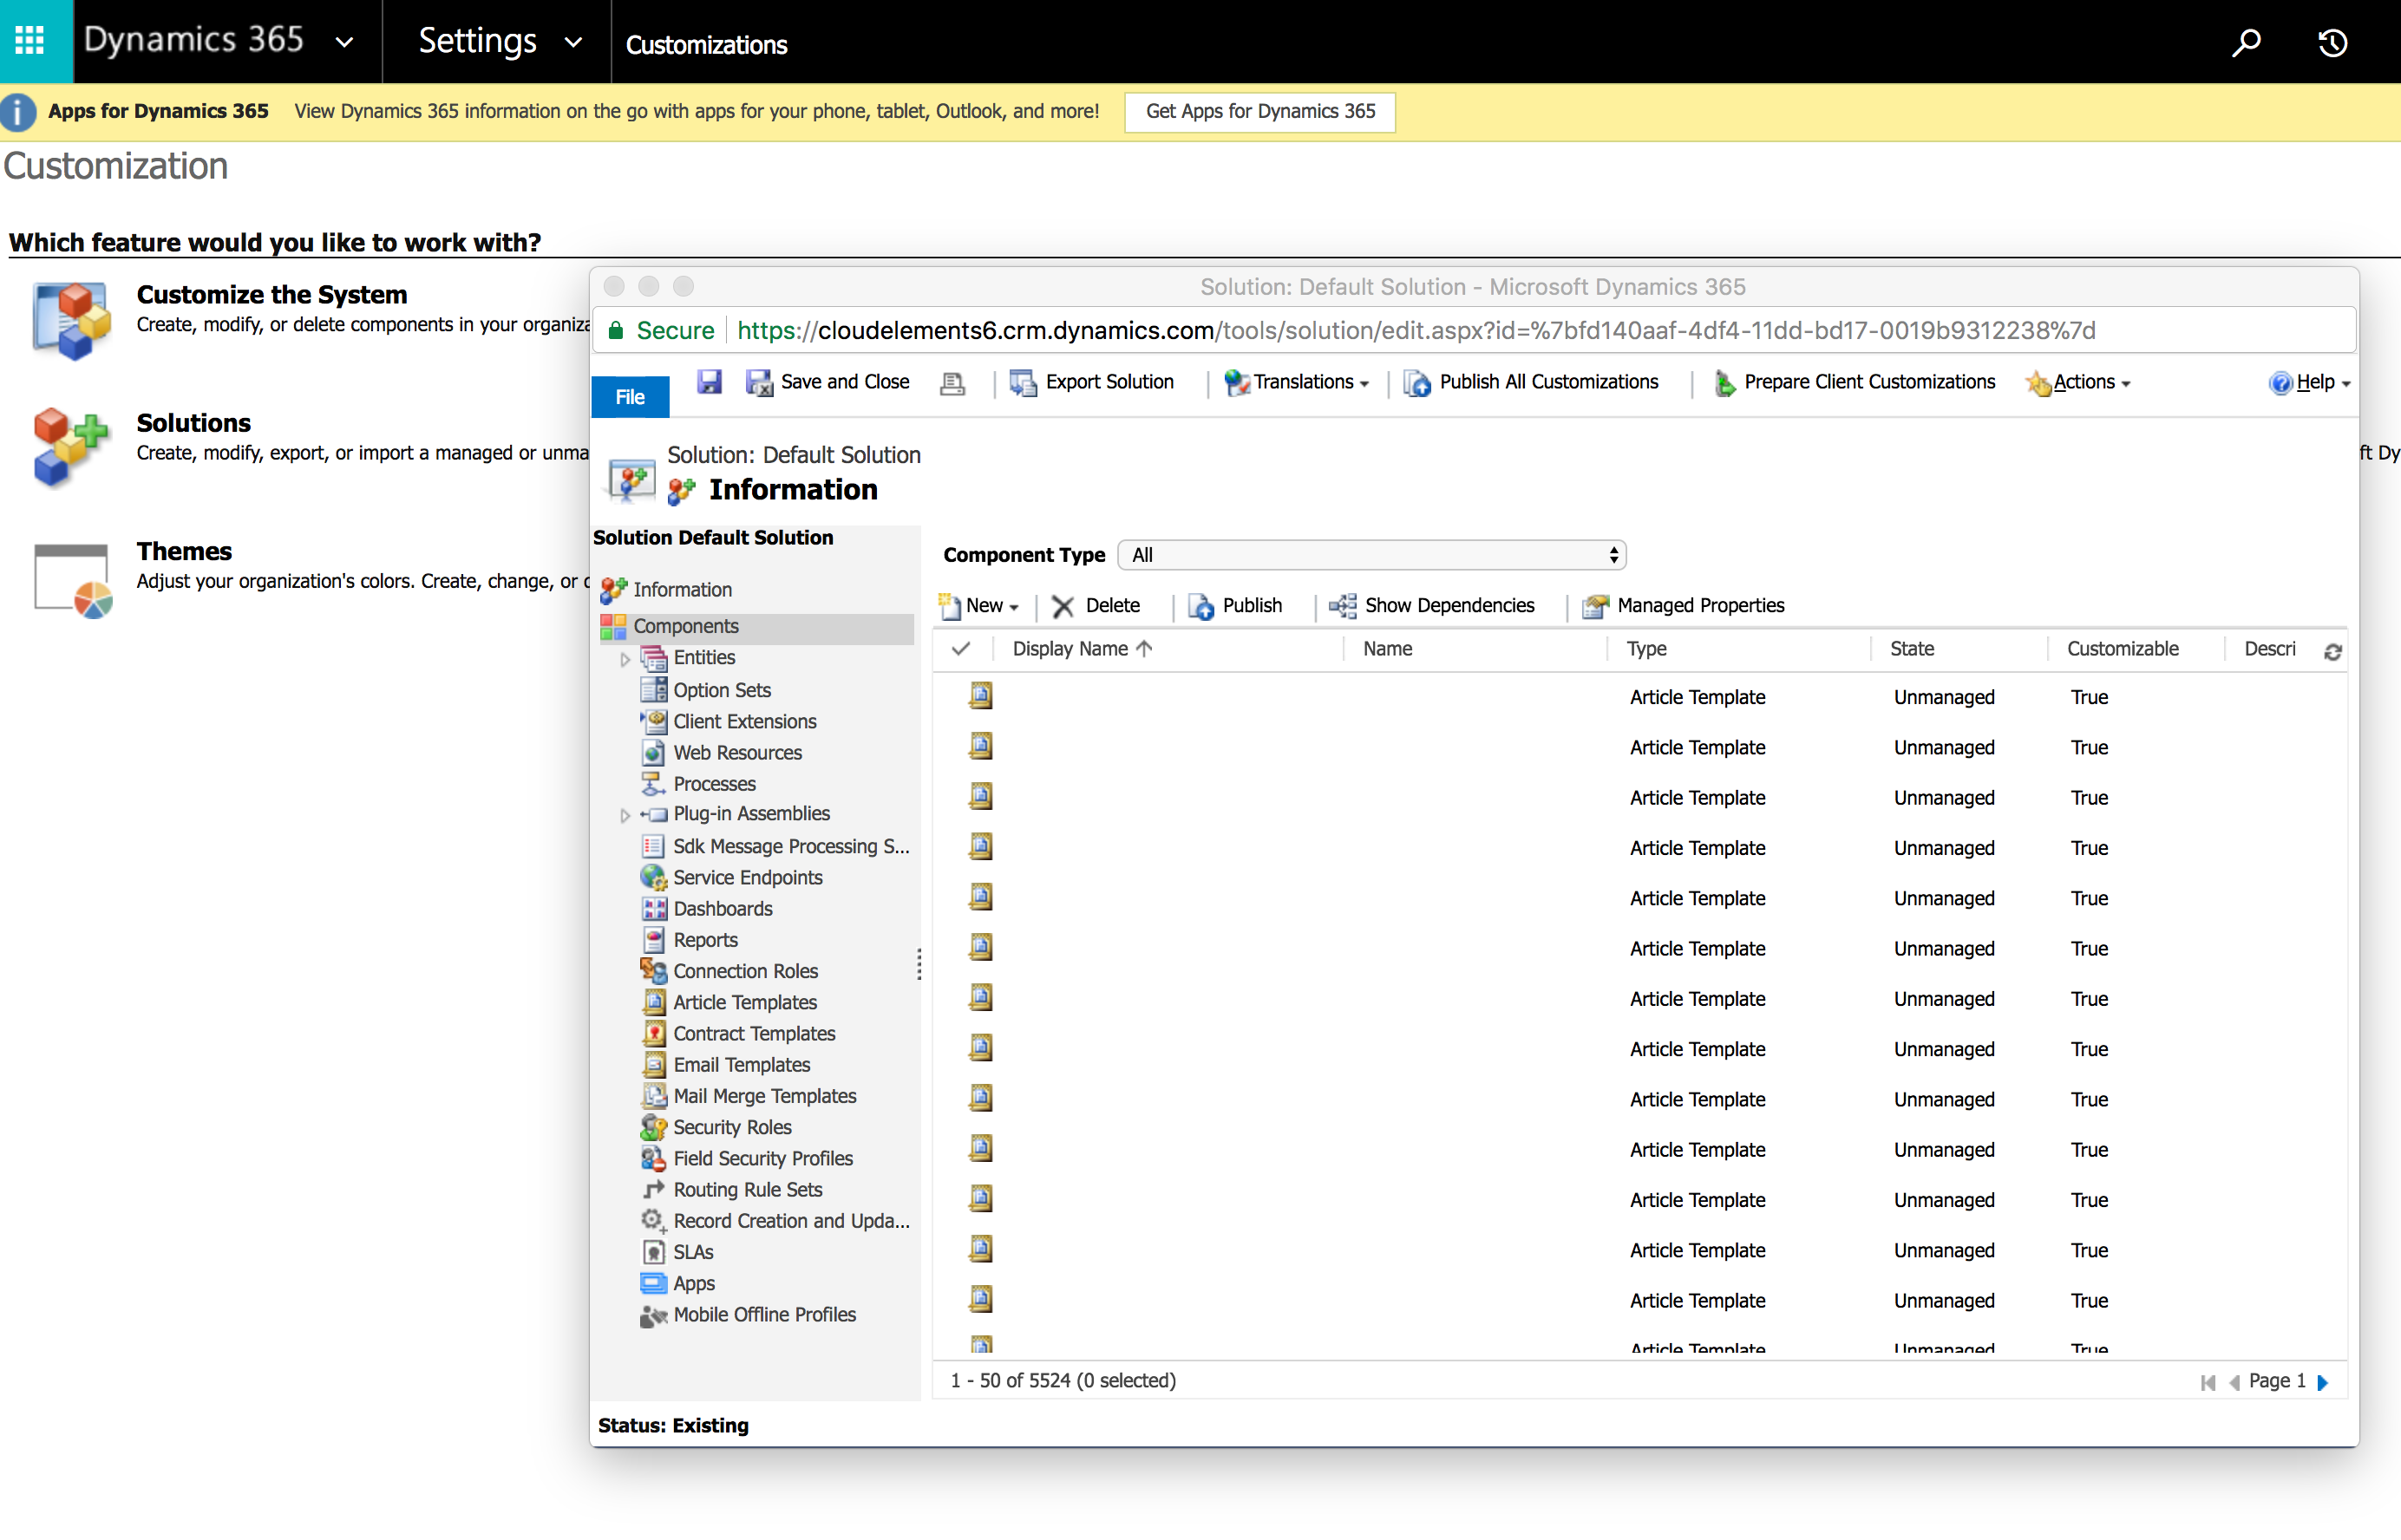Image resolution: width=2401 pixels, height=1540 pixels.
Task: Click Get Apps for Dynamics 365 button
Action: pos(1259,111)
